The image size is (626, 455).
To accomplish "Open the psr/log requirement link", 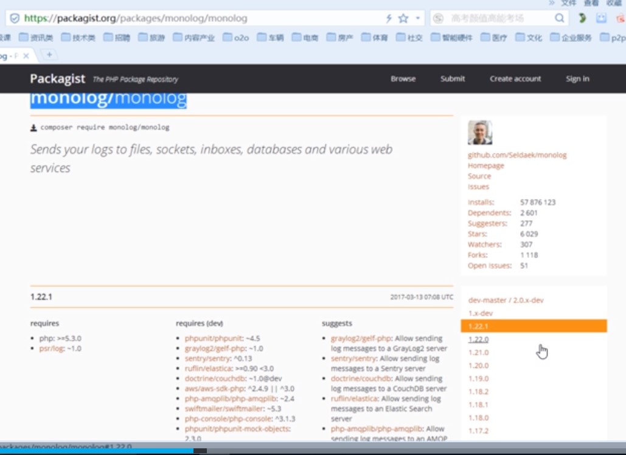I will pyautogui.click(x=51, y=349).
